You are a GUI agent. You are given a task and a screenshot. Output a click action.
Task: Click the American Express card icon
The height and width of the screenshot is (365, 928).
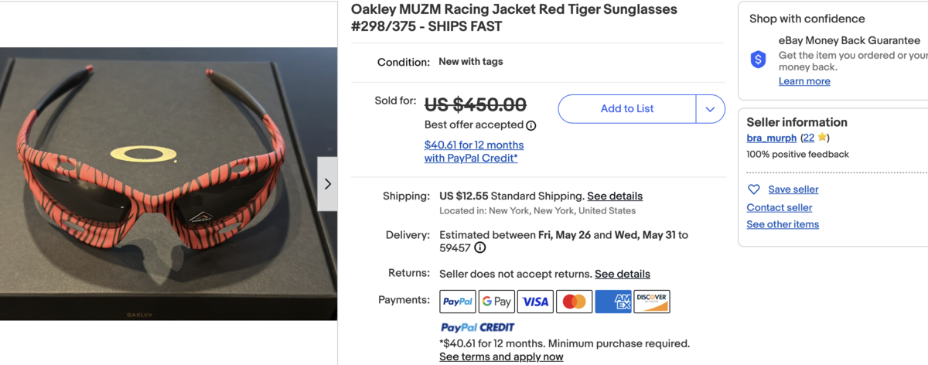coord(613,302)
